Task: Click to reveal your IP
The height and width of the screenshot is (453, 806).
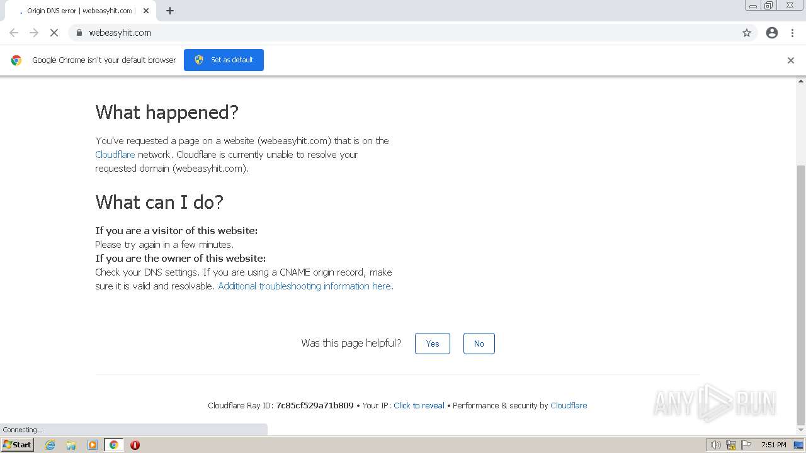Action: [419, 406]
